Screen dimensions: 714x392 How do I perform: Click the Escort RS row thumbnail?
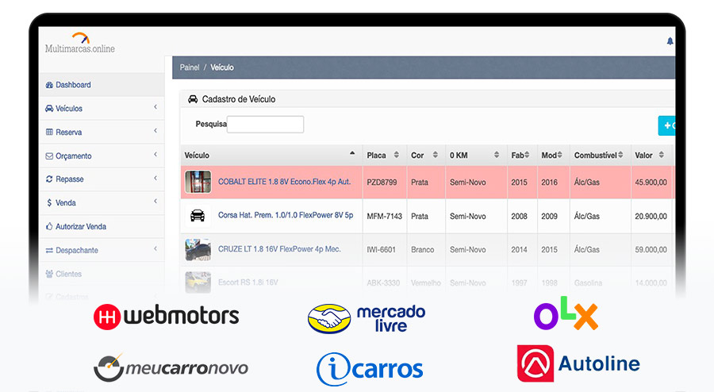click(198, 282)
